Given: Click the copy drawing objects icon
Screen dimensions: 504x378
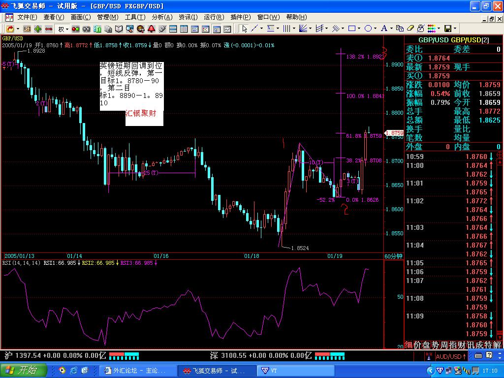Looking at the screenshot, I should tap(400, 29).
